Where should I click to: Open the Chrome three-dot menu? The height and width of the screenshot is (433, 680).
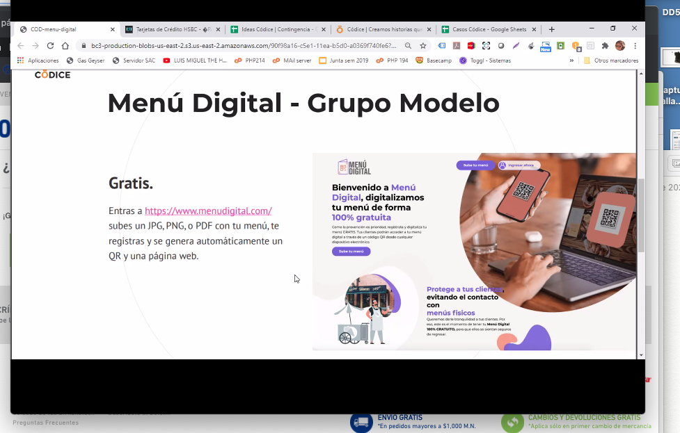pyautogui.click(x=635, y=45)
